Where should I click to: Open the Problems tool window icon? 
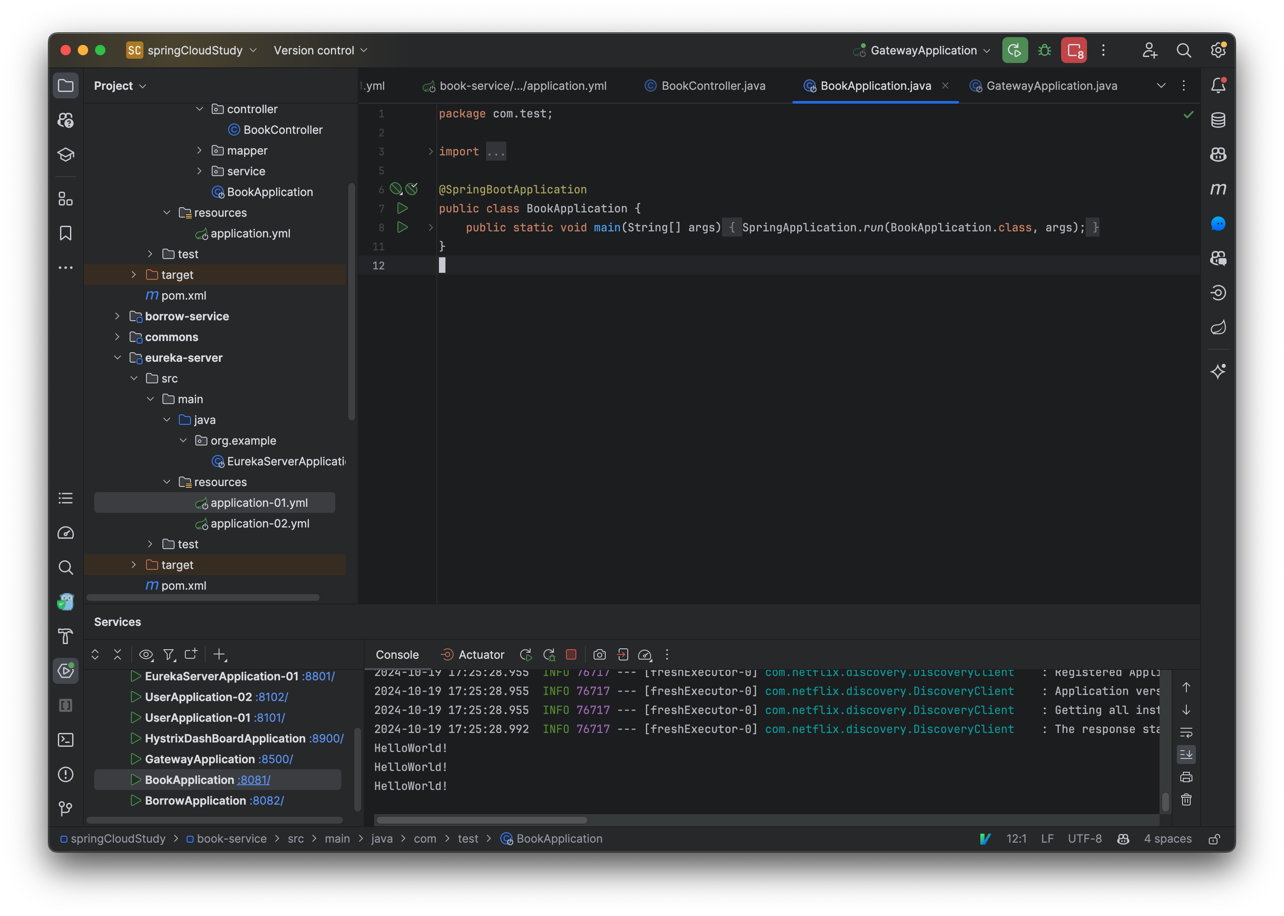(66, 774)
